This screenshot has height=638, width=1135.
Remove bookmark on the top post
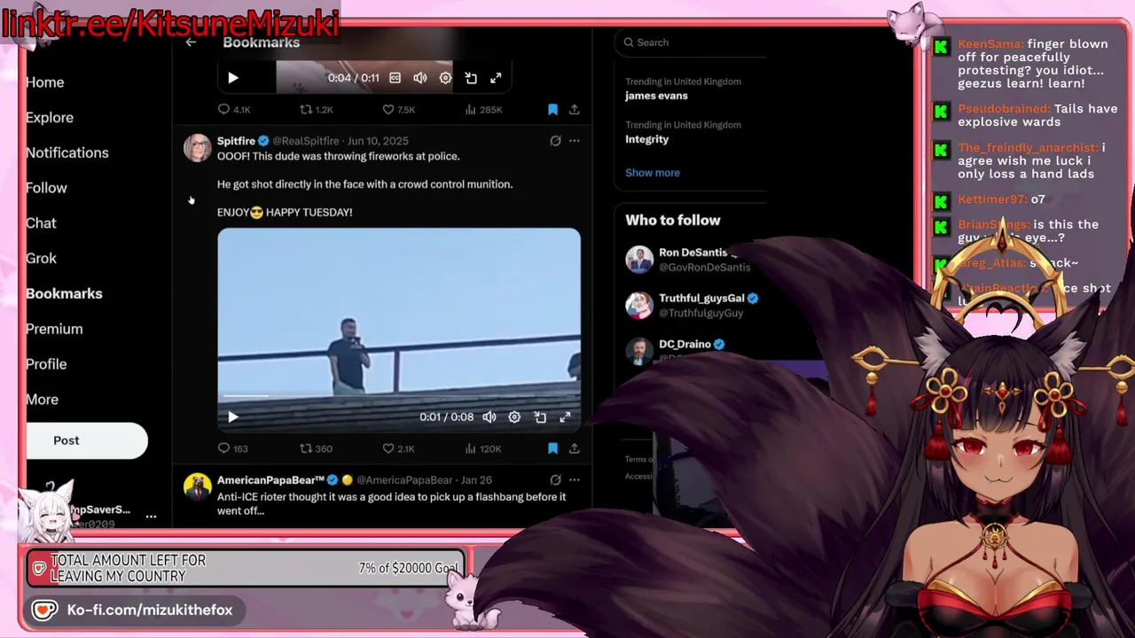[552, 110]
